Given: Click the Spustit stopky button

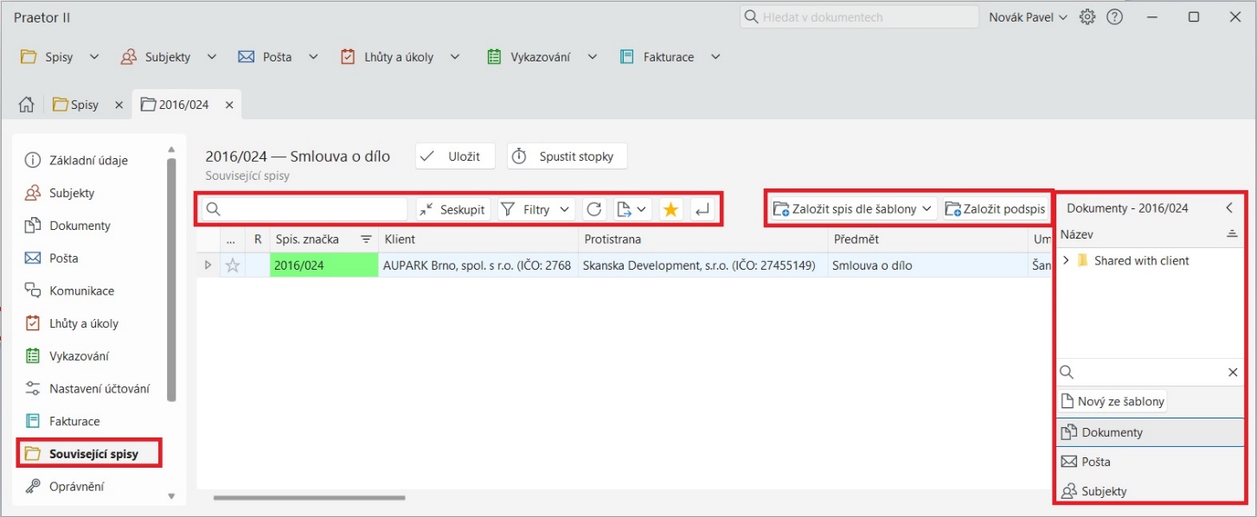Looking at the screenshot, I should pyautogui.click(x=567, y=156).
